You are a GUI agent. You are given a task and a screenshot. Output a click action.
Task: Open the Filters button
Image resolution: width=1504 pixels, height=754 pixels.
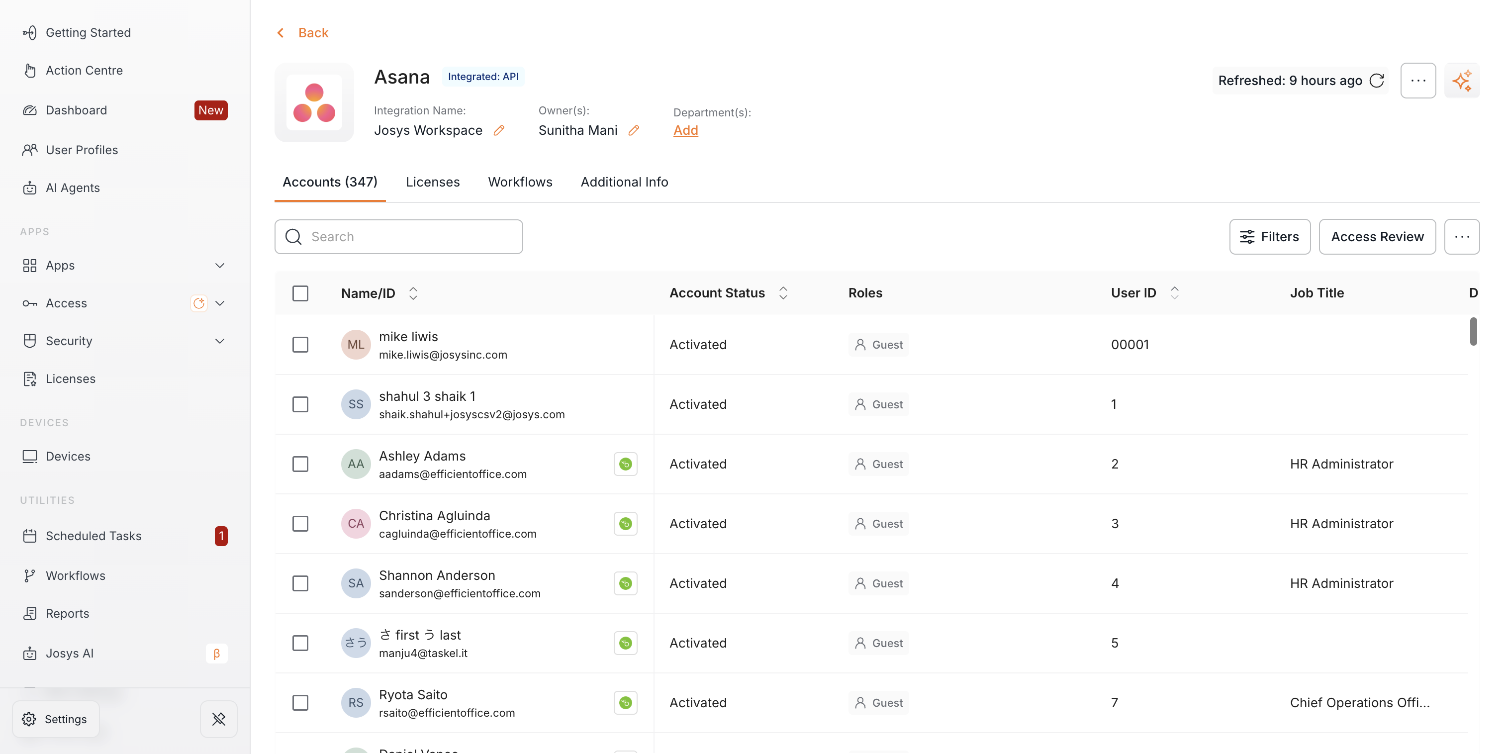point(1269,237)
